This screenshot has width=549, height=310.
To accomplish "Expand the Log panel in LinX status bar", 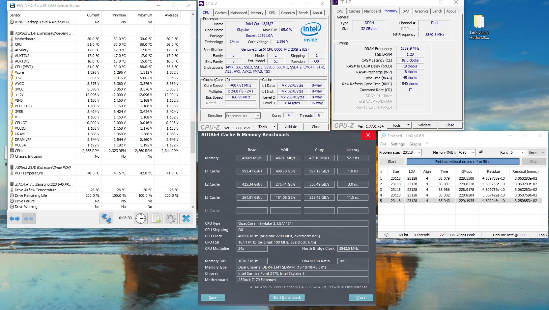I will pos(542,235).
